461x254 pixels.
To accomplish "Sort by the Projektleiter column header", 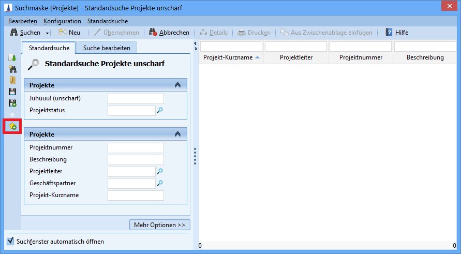I will [296, 57].
